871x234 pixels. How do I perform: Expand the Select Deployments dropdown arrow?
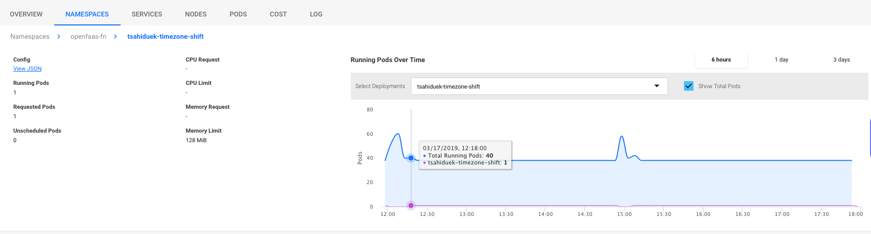(657, 86)
